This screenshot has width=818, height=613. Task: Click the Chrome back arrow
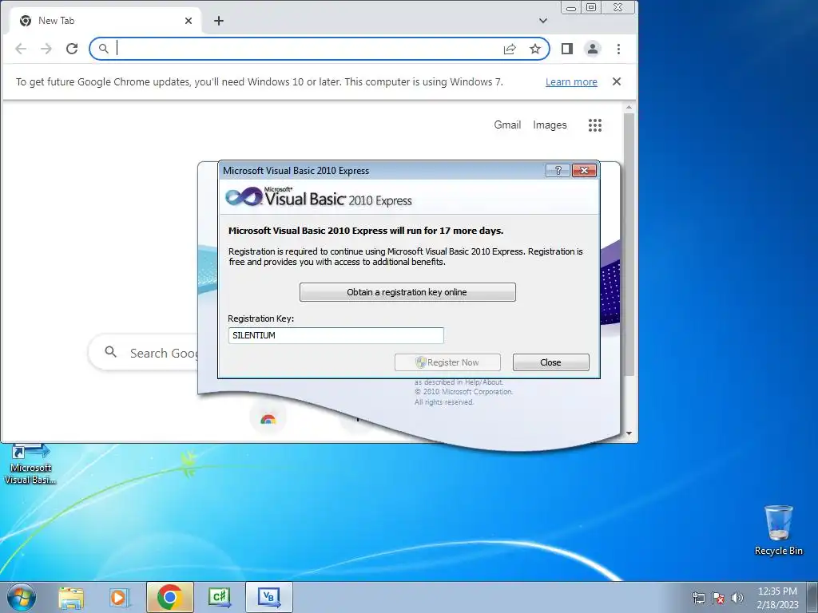[21, 49]
